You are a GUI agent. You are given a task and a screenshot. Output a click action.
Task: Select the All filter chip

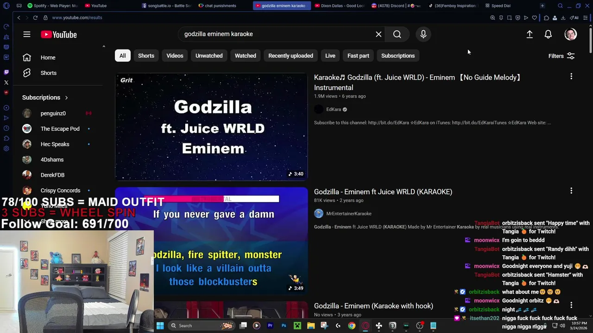(122, 55)
